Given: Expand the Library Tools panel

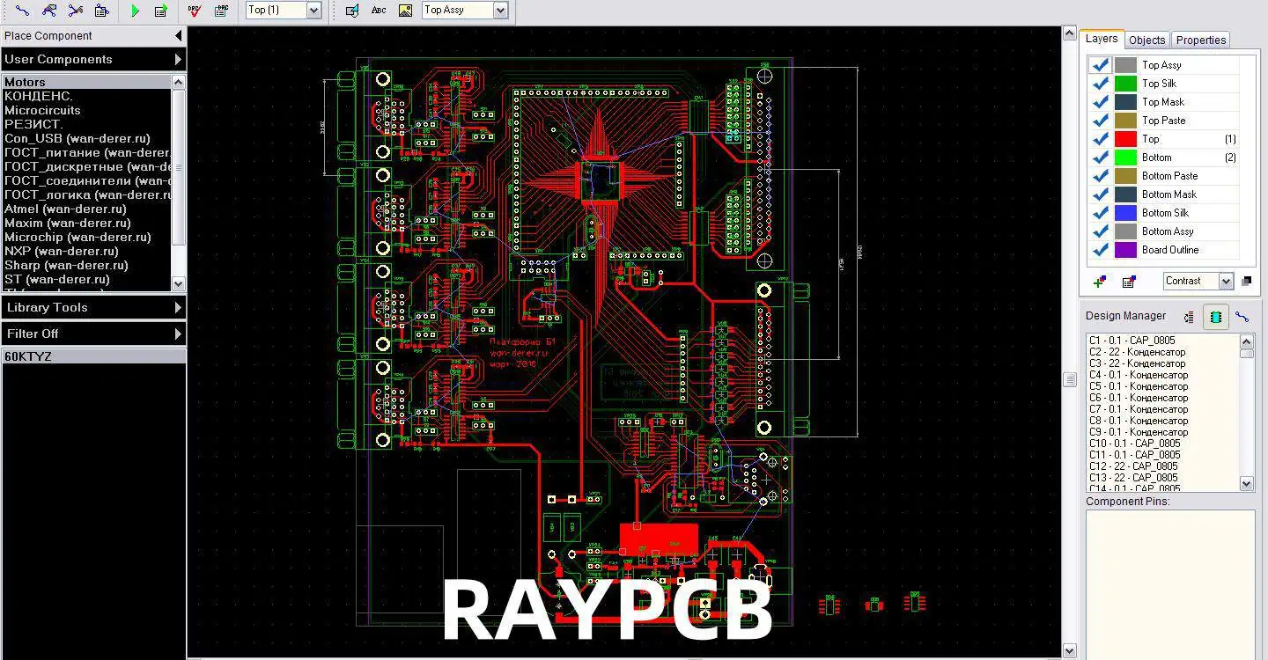Looking at the screenshot, I should click(92, 307).
